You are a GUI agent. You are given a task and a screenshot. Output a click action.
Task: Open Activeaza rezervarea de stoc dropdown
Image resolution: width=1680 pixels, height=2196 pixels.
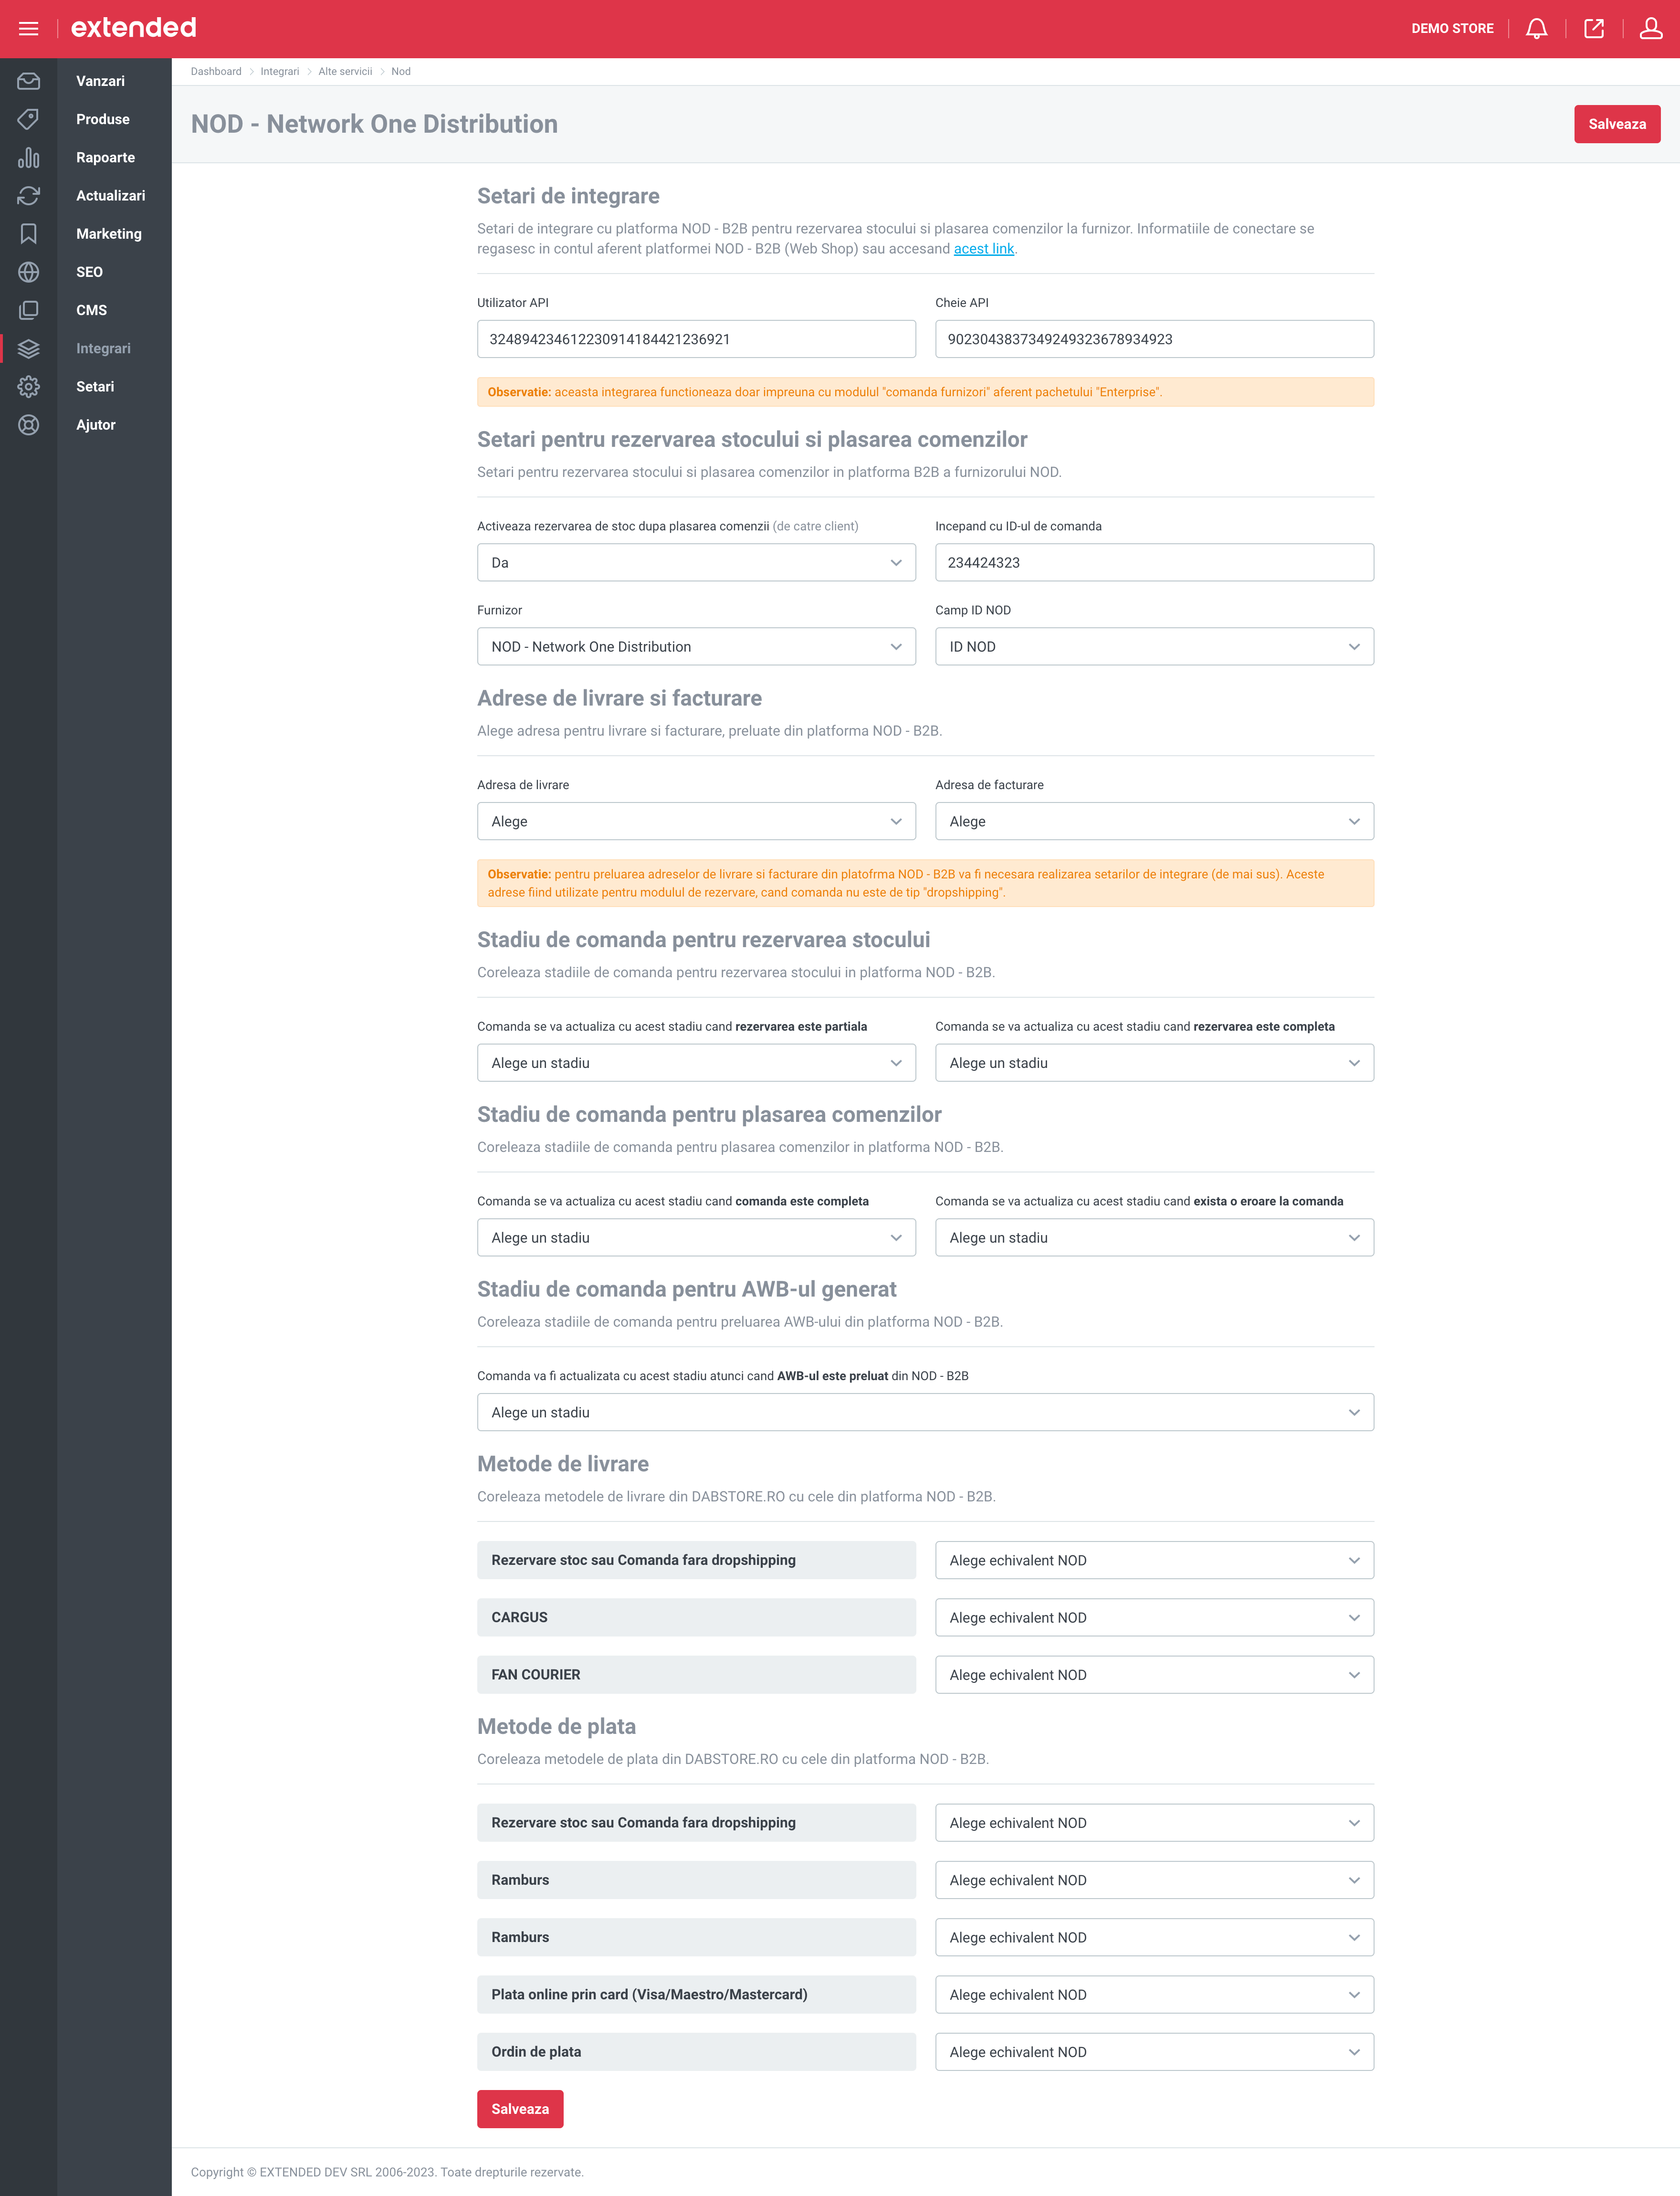point(696,563)
